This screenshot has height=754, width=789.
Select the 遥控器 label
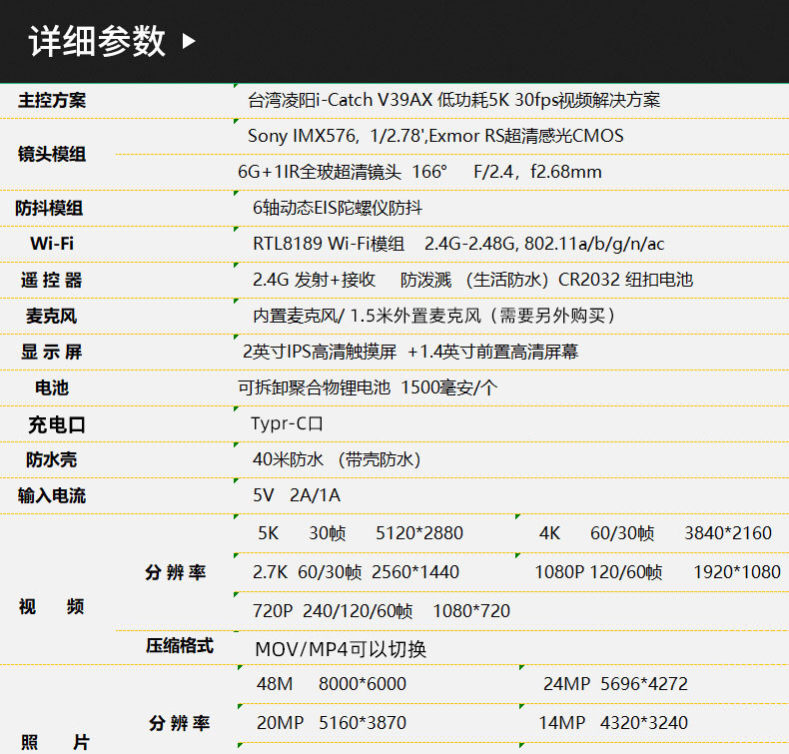point(51,280)
